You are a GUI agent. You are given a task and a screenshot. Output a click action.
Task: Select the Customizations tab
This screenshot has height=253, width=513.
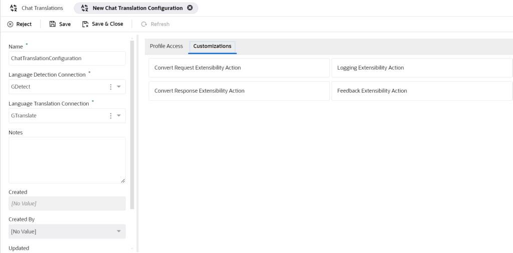(x=212, y=46)
